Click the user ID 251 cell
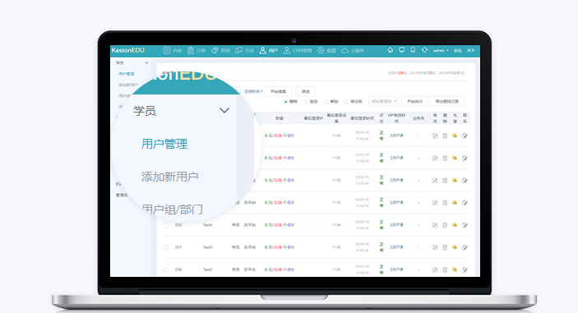The image size is (578, 313). pos(178,247)
